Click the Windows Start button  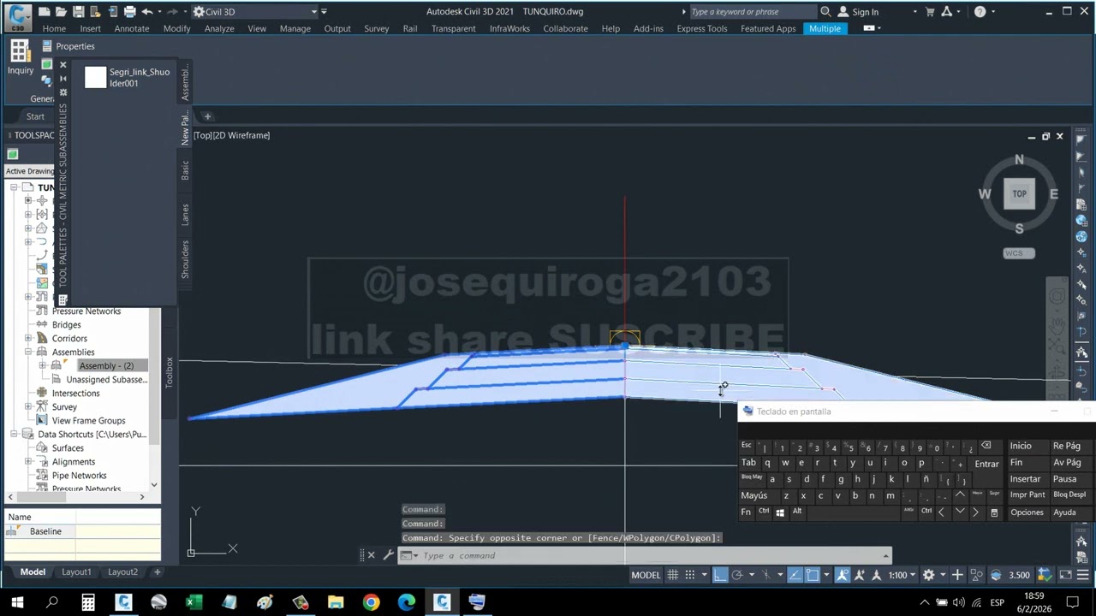[17, 602]
